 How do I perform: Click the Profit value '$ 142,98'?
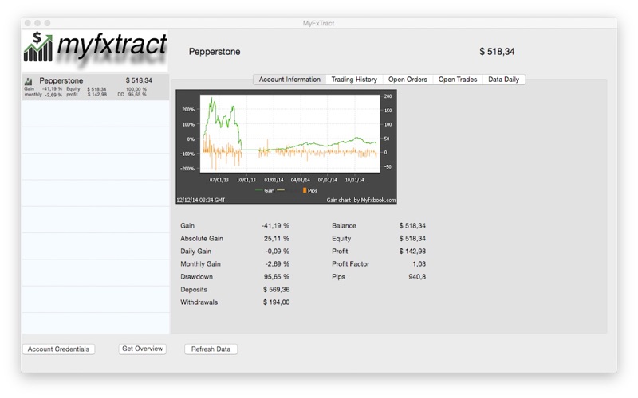coord(412,252)
